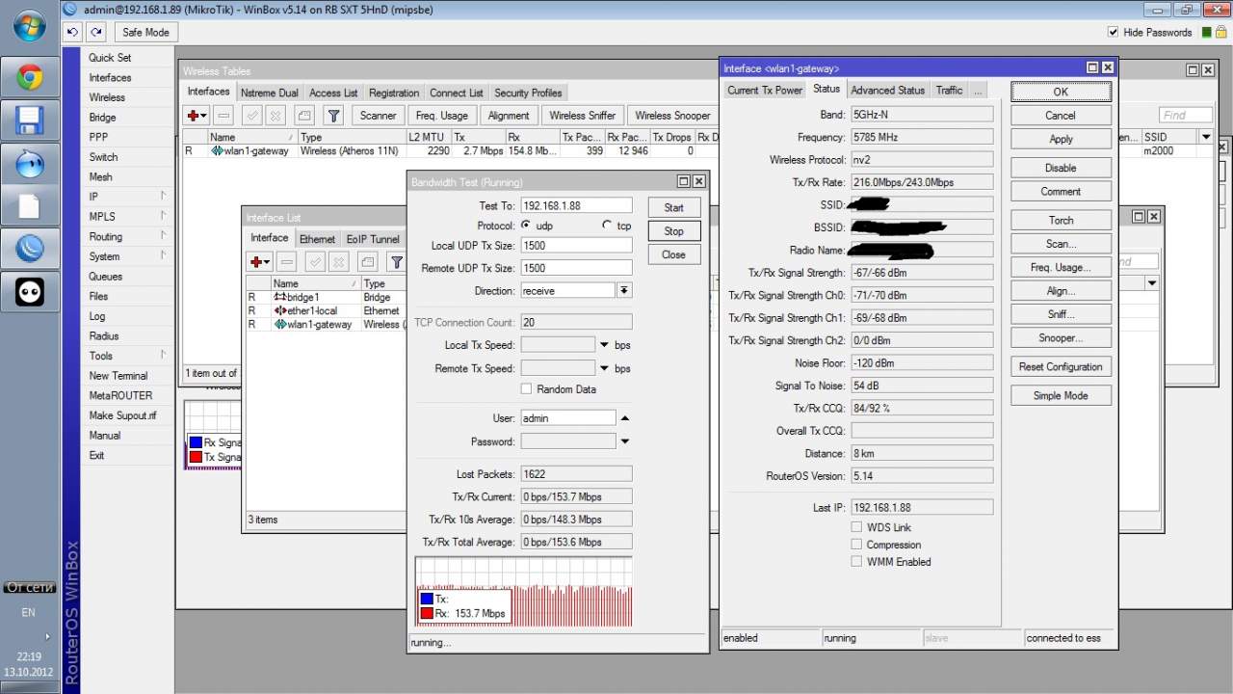Switch to the Advanced Status tab
This screenshot has height=694, width=1233.
[x=887, y=90]
